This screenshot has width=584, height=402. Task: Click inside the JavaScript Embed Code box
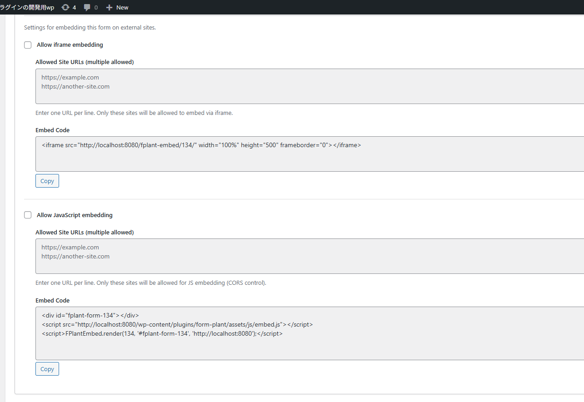tap(182, 333)
